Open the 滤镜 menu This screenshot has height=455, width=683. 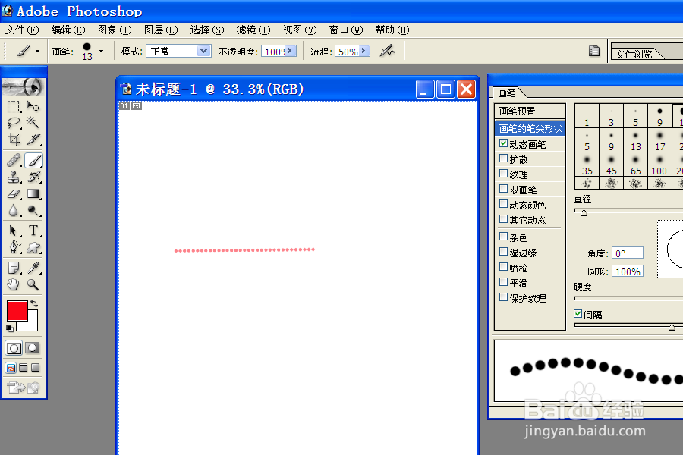point(253,30)
